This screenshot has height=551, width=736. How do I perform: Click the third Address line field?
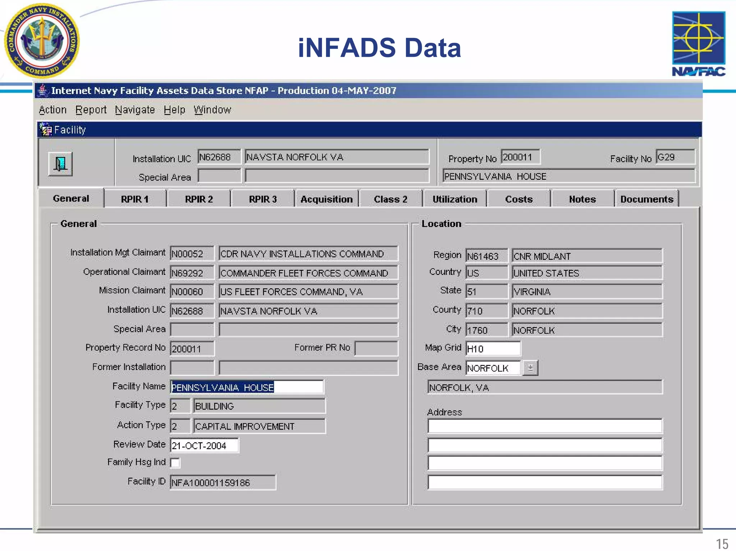pos(545,463)
